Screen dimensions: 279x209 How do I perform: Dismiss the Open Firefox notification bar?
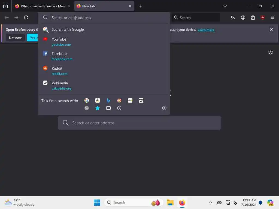pyautogui.click(x=272, y=29)
